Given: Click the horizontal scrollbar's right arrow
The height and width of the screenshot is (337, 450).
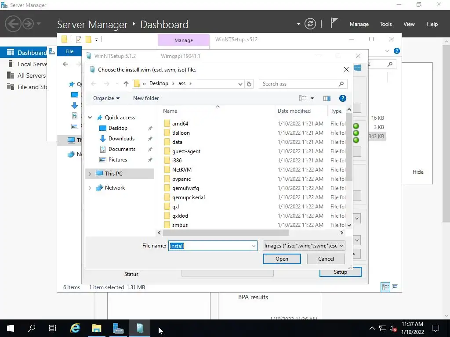Looking at the screenshot, I should tap(341, 233).
